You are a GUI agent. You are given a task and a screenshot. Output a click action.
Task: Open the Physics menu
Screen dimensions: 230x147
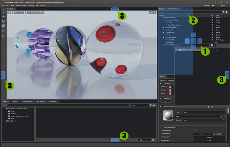[25, 5]
